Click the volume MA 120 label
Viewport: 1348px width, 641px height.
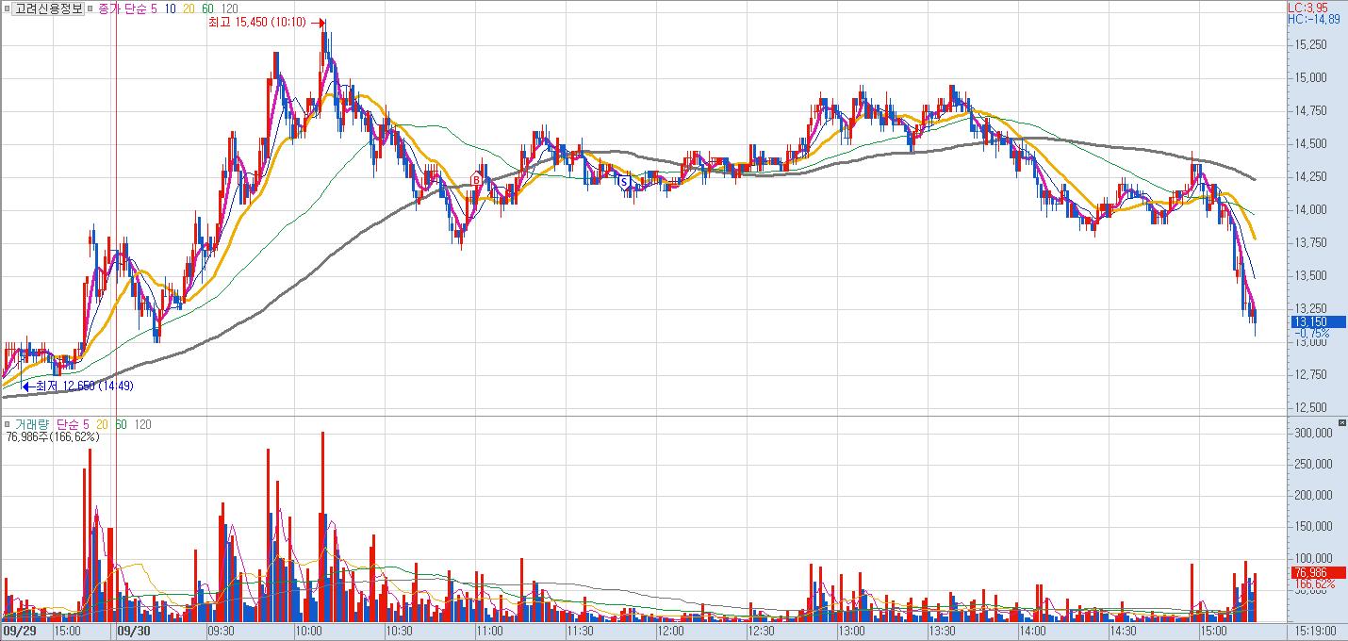pos(142,424)
